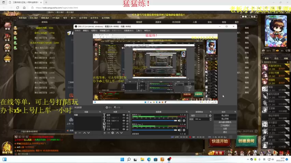Remove selected source with minus icon

point(108,133)
